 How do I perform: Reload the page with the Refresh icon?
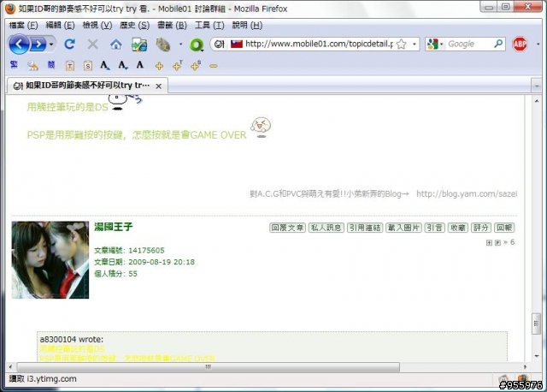click(70, 44)
